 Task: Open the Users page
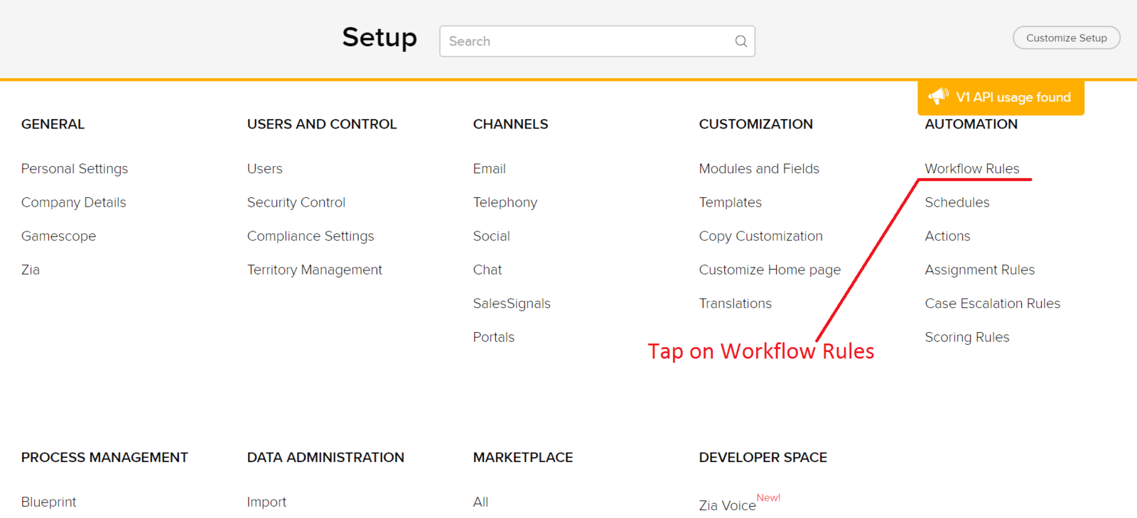pos(265,169)
